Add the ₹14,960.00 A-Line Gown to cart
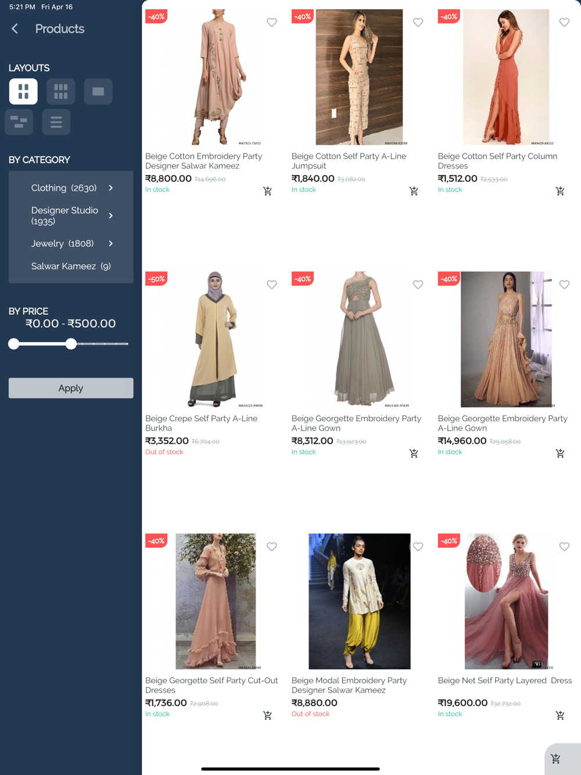The height and width of the screenshot is (775, 581). pos(560,453)
